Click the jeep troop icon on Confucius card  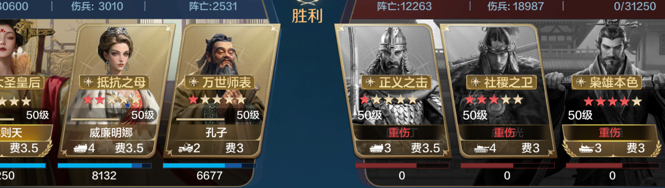(185, 148)
